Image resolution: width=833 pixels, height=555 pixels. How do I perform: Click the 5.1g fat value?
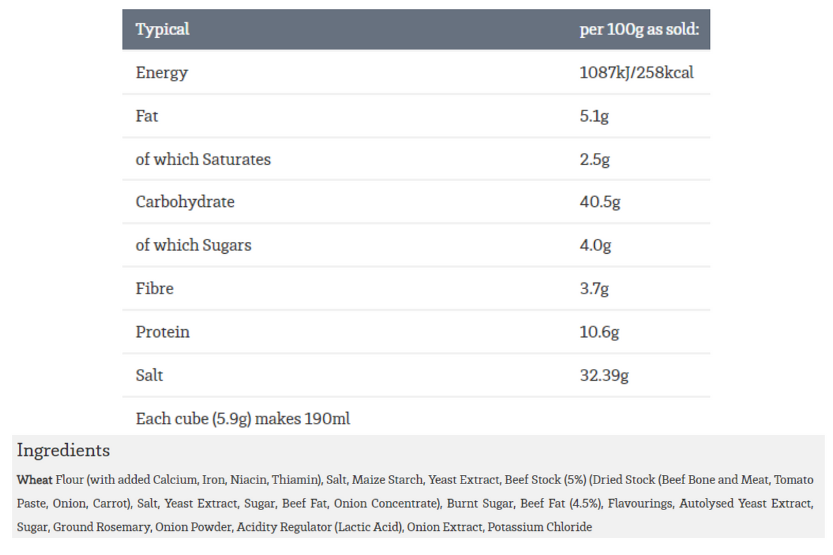tap(594, 116)
